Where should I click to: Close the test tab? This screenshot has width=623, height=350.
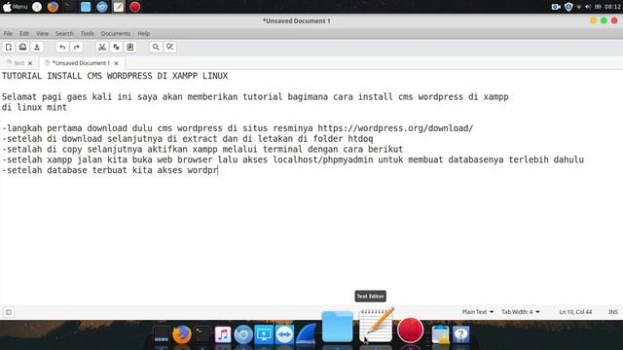(30, 63)
